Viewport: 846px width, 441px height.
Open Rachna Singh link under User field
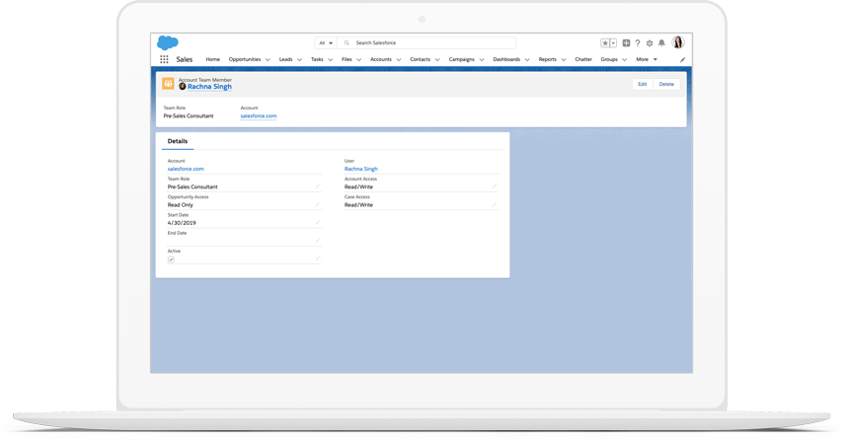(361, 169)
